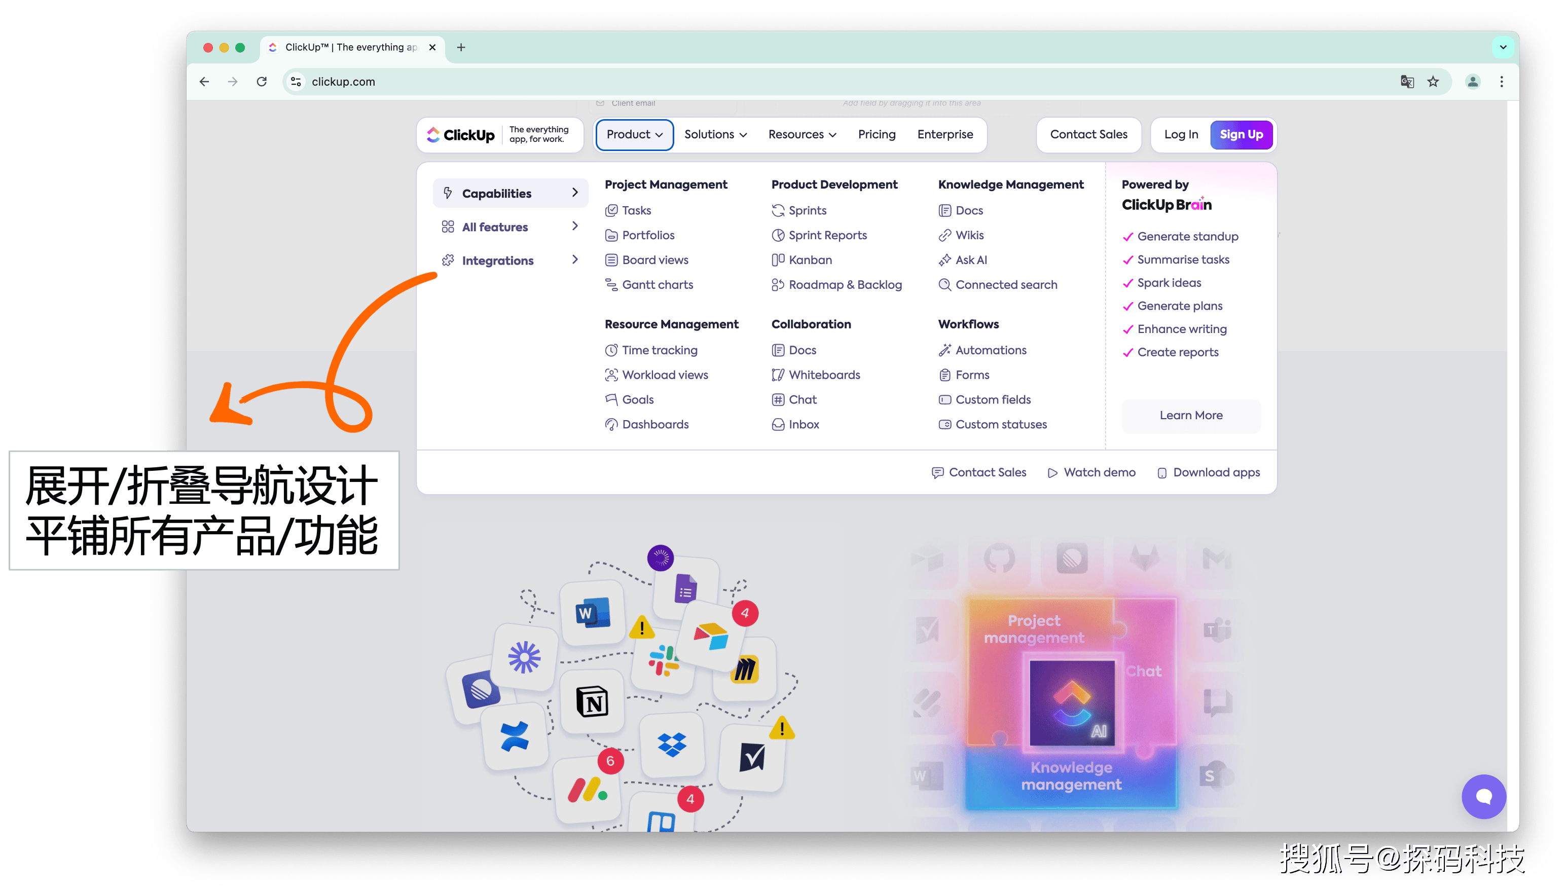Expand the Capabilities section chevron

(x=575, y=193)
